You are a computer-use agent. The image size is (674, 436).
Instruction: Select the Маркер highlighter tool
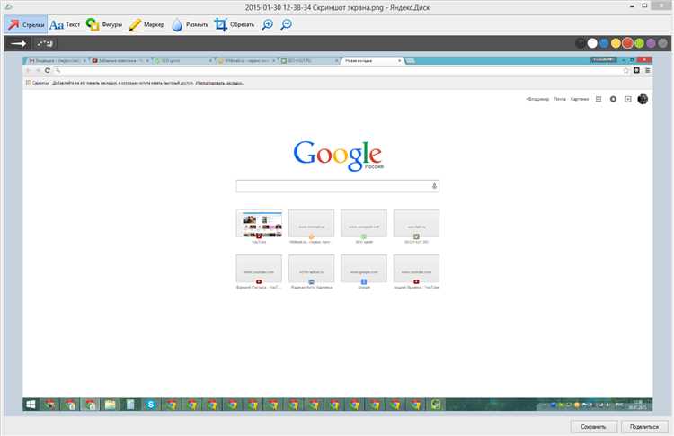(x=146, y=24)
